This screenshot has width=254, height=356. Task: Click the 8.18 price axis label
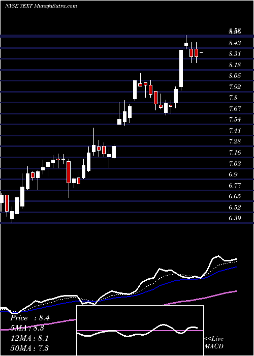235,65
